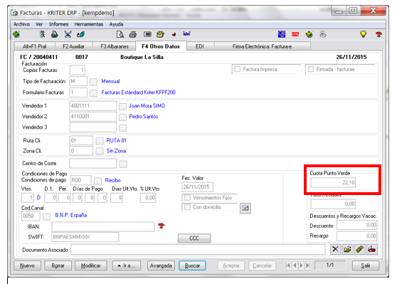This screenshot has height=284, width=397.
Task: Click the red eraser icon at bottom right
Action: pos(372,249)
